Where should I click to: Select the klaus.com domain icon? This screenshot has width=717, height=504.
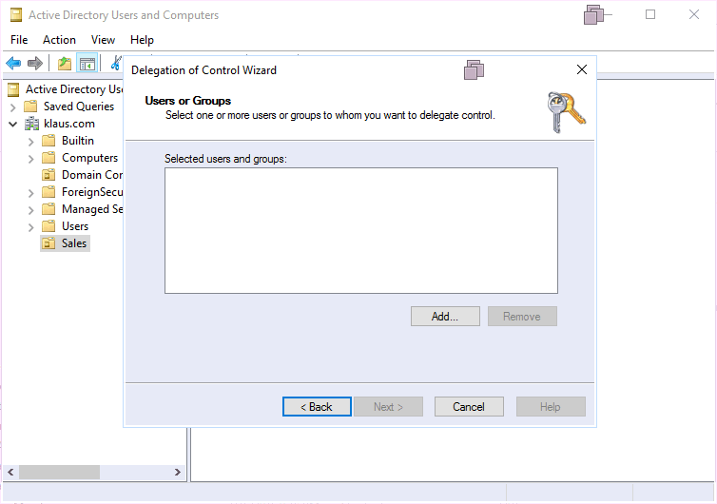32,124
